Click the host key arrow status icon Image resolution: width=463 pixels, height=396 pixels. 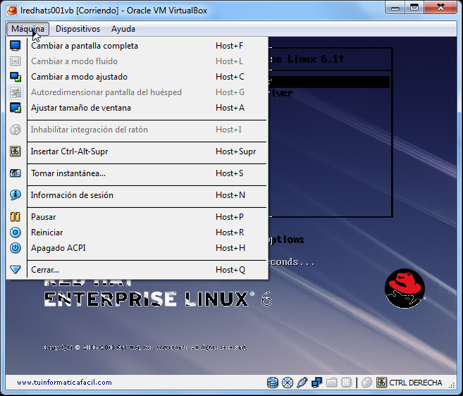[x=381, y=383]
